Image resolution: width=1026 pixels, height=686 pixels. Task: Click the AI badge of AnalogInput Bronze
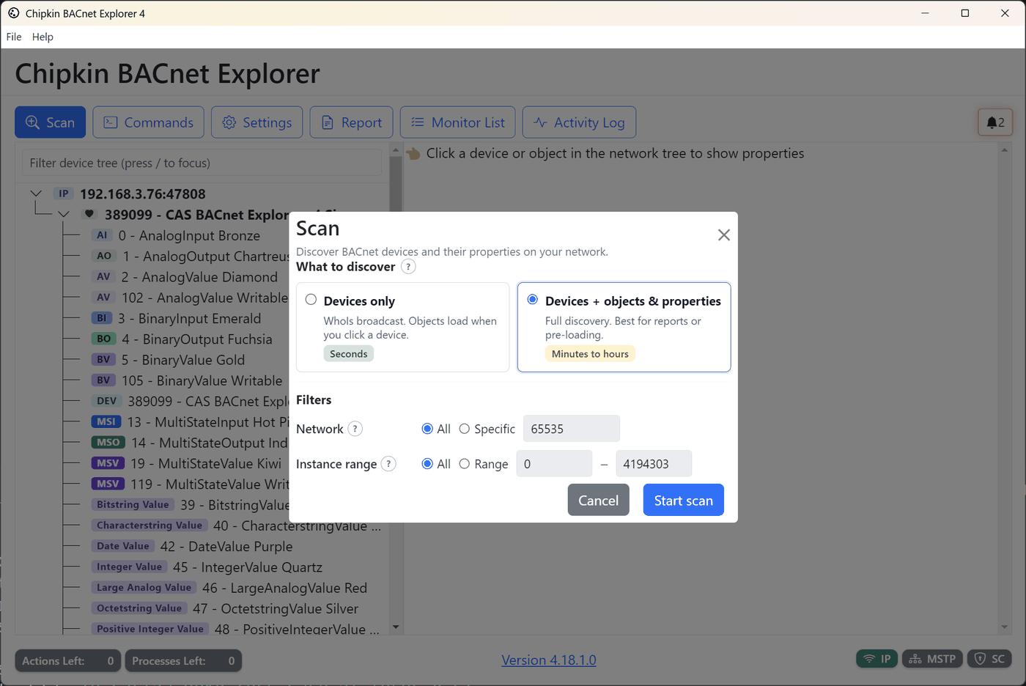coord(102,235)
